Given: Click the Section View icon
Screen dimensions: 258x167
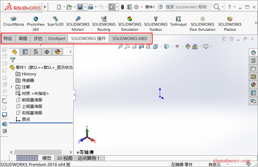Looking at the screenshot, I should point(142,47).
